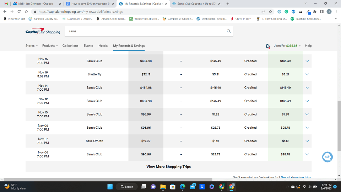Click Task View on the taskbar
Viewport: 341px width, 192px height.
point(144,187)
